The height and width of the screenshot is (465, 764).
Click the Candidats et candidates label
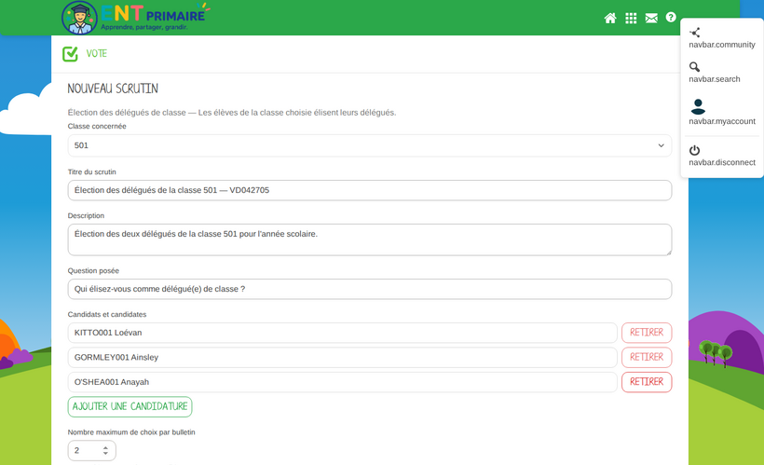[x=107, y=314]
